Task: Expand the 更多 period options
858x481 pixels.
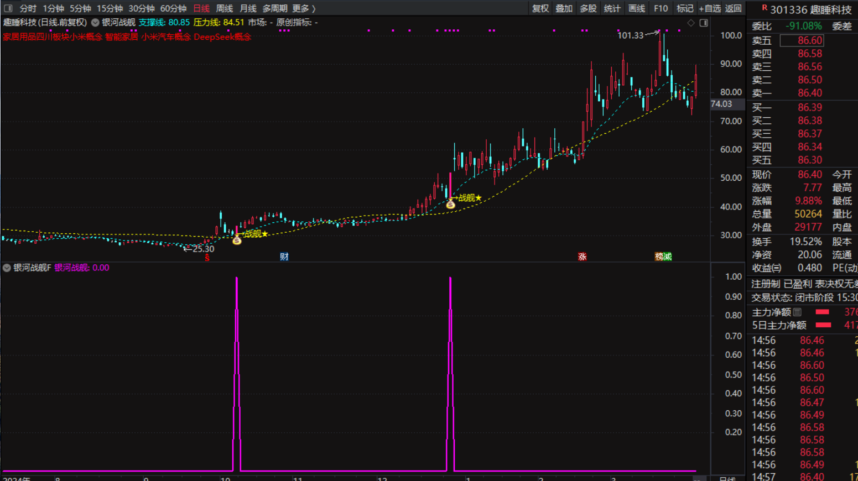Action: click(x=304, y=8)
